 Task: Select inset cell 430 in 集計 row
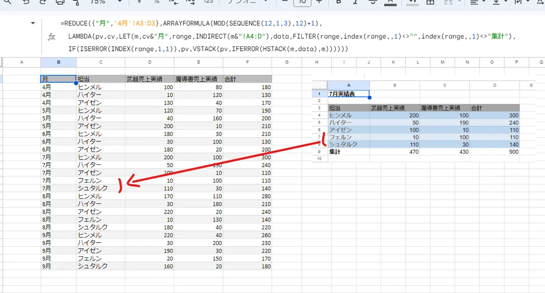tap(445, 152)
